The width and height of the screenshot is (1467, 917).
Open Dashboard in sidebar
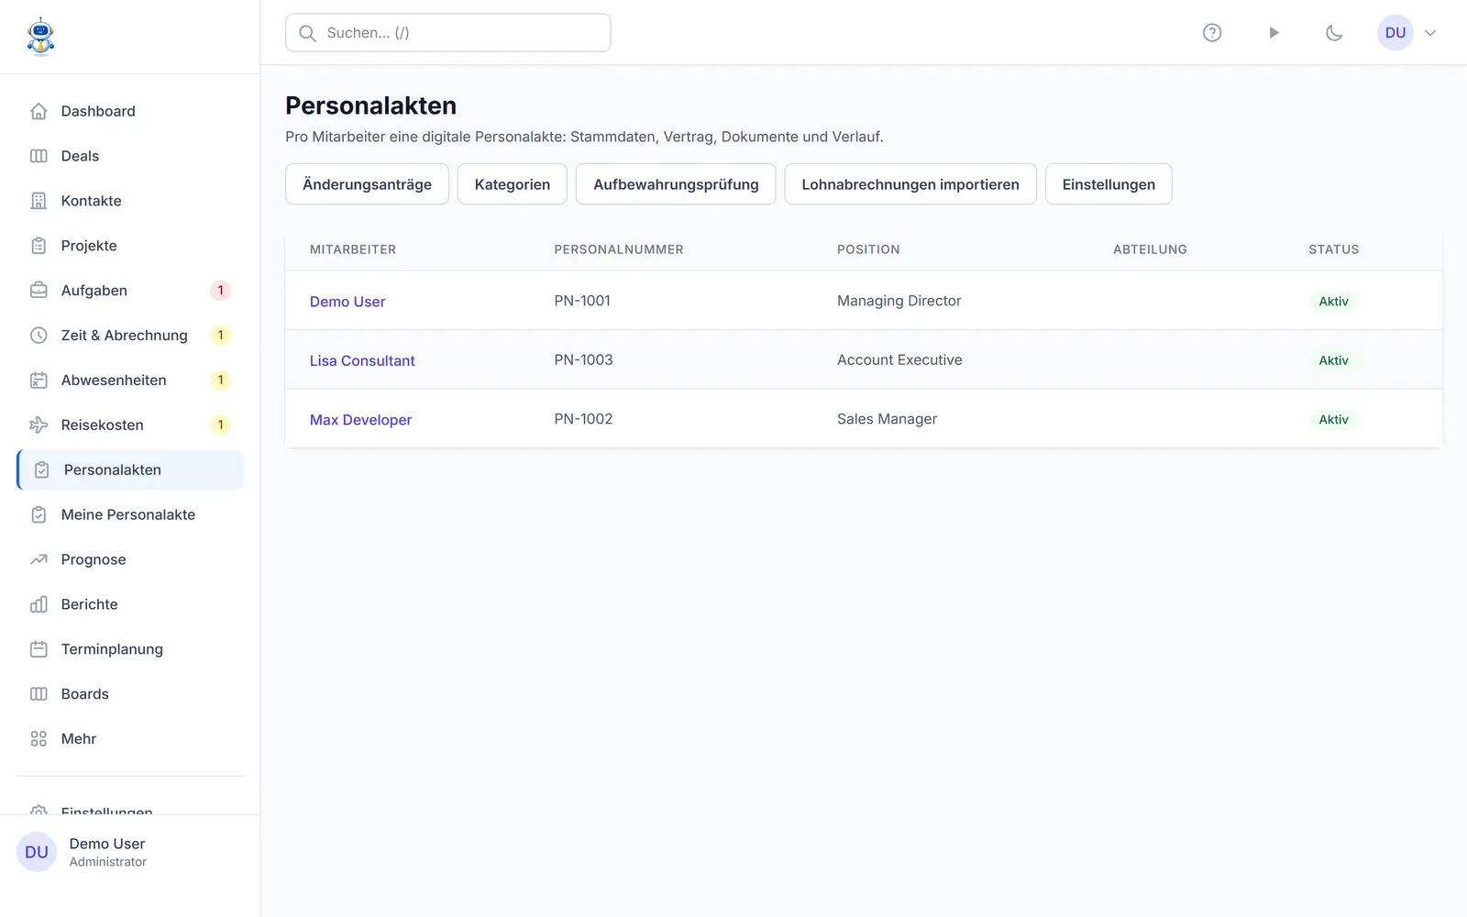tap(130, 111)
